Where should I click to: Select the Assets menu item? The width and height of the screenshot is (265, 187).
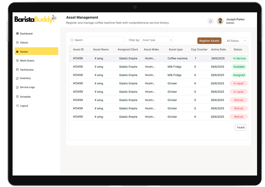[36, 51]
